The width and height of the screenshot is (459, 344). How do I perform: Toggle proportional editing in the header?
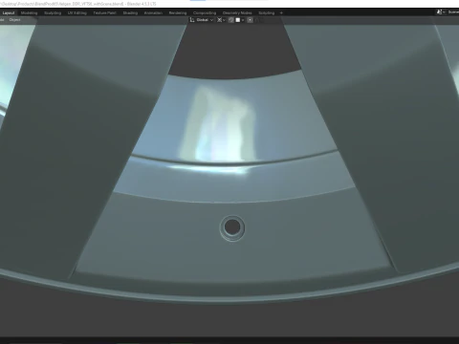coord(250,20)
